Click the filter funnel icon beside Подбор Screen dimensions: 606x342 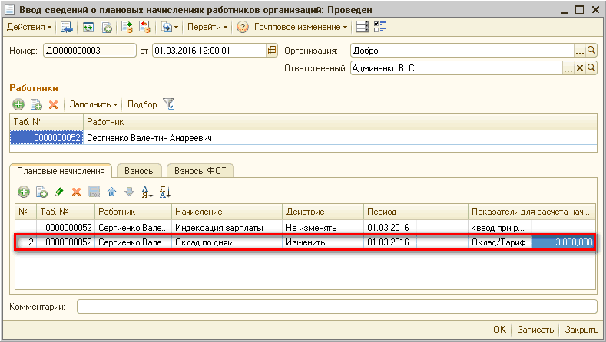click(x=170, y=104)
